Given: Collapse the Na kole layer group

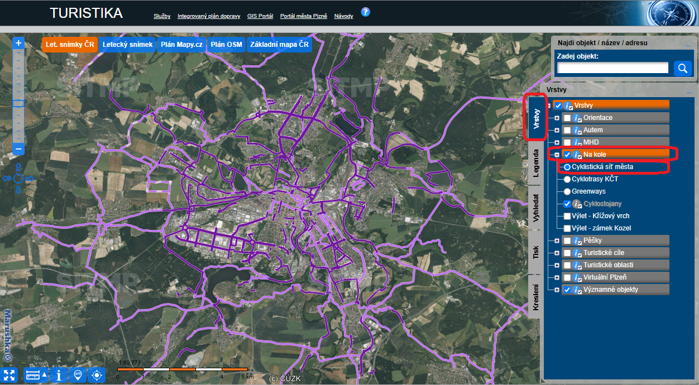Looking at the screenshot, I should pyautogui.click(x=557, y=155).
